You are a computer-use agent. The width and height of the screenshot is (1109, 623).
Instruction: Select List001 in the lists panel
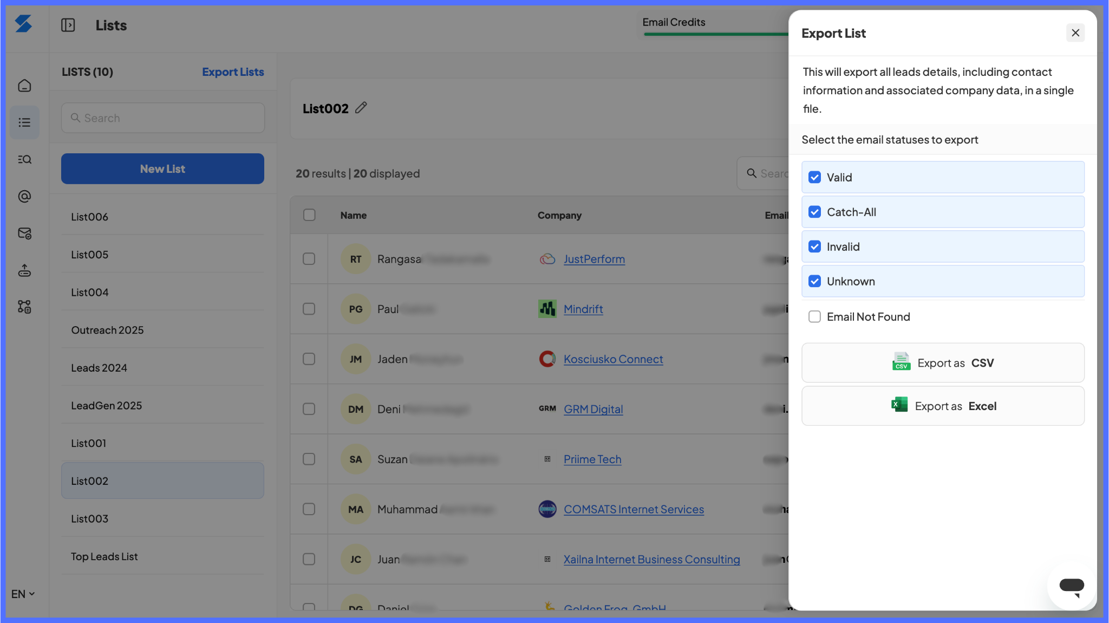[x=162, y=443]
